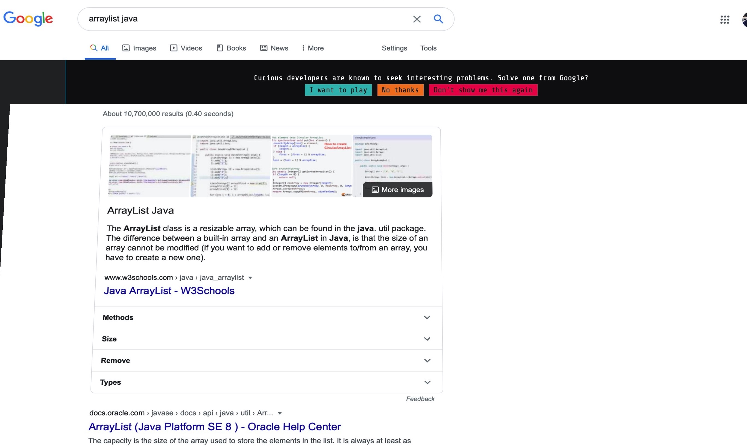Click the 'No thanks' button

tap(400, 90)
